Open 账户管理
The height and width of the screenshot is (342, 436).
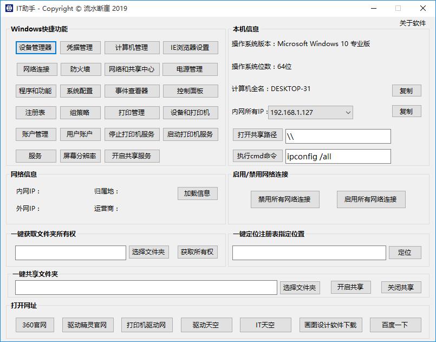tap(36, 134)
